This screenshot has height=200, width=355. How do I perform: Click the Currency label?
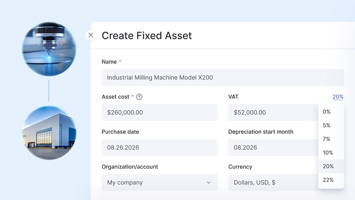240,167
